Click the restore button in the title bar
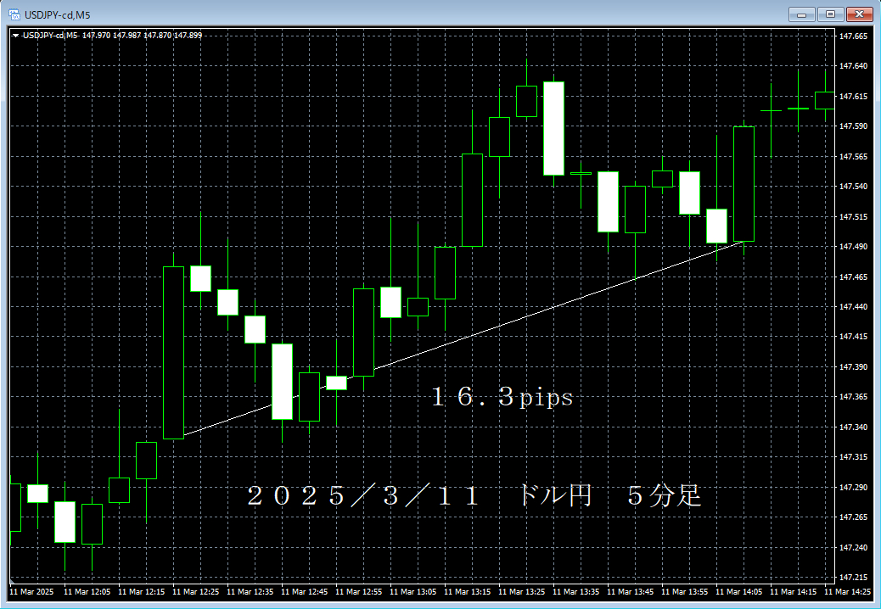Image resolution: width=881 pixels, height=609 pixels. click(829, 14)
